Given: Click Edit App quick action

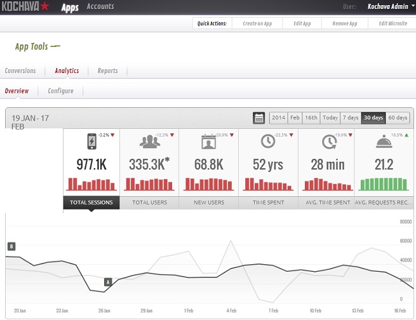Looking at the screenshot, I should click(x=302, y=23).
